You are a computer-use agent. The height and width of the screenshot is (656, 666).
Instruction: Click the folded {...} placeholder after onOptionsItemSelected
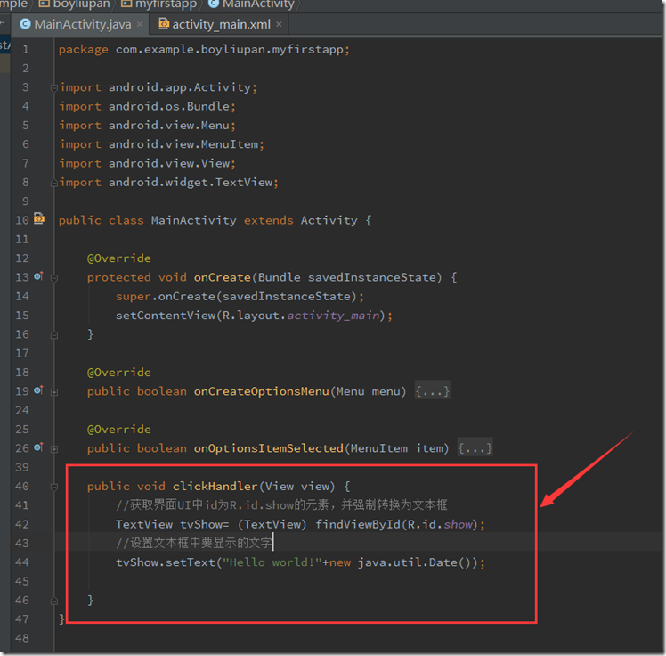475,448
